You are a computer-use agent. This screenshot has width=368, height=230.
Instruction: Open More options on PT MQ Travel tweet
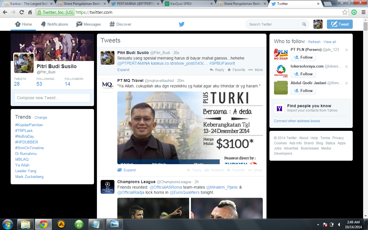click(255, 170)
